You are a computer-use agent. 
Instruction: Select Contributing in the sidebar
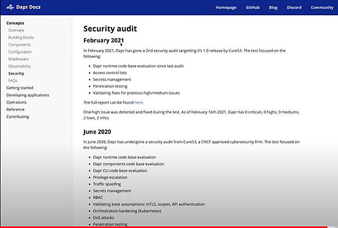tap(18, 117)
